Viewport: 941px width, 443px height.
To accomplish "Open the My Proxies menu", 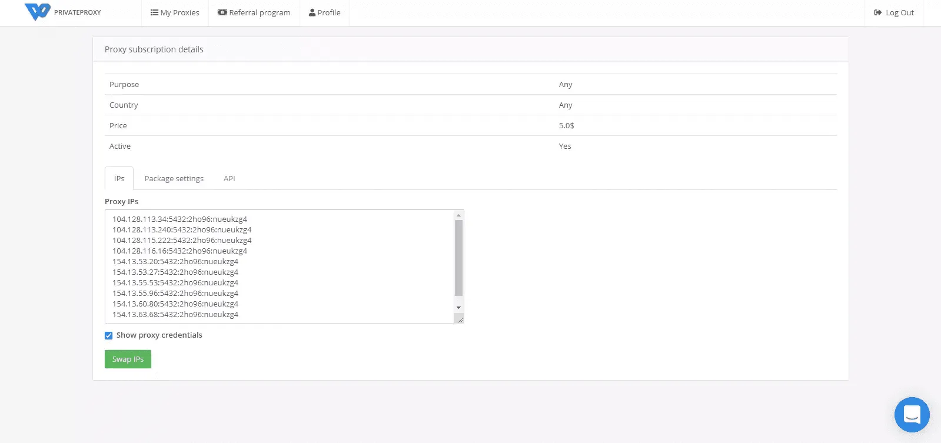I will point(175,12).
